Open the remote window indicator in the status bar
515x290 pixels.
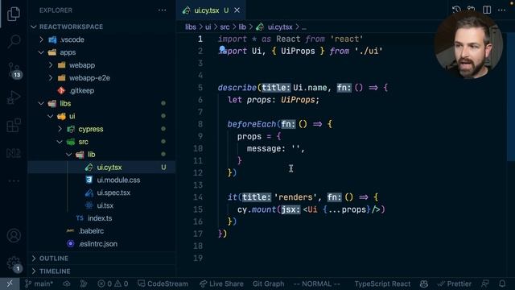click(x=10, y=284)
